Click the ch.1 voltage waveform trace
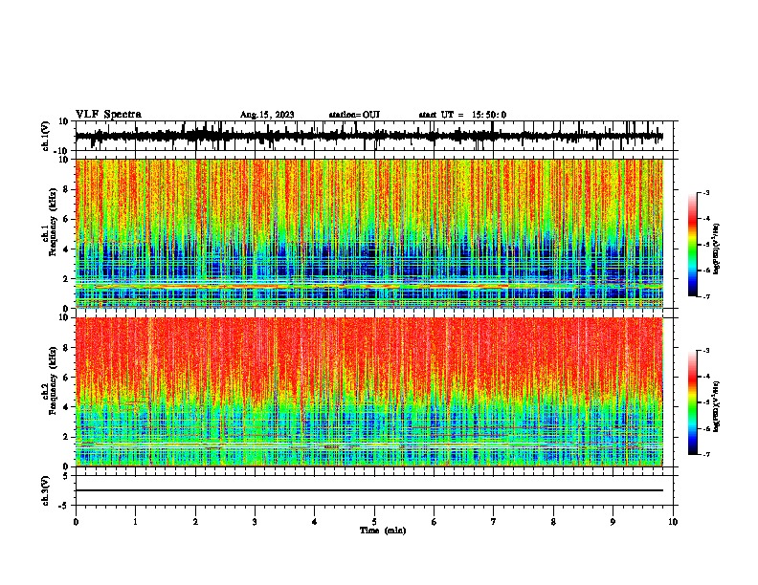758x585 pixels. pos(368,136)
